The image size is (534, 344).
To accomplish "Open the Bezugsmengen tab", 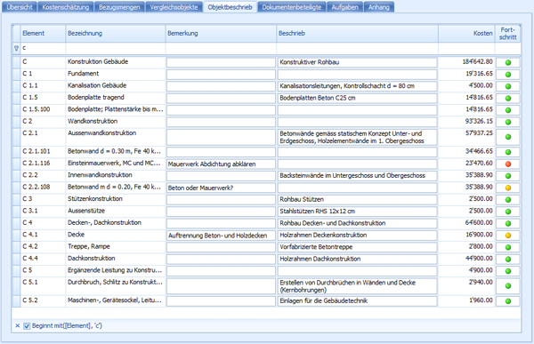I will coord(119,7).
